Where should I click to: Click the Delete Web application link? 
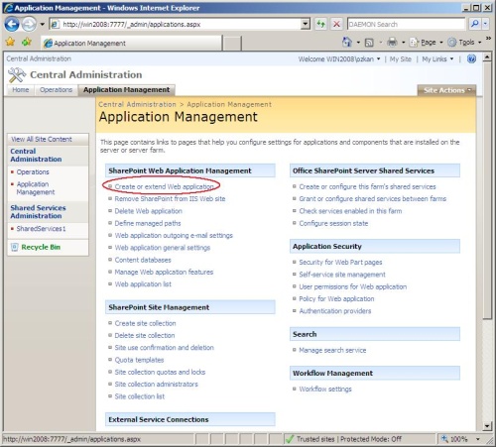[x=148, y=211]
